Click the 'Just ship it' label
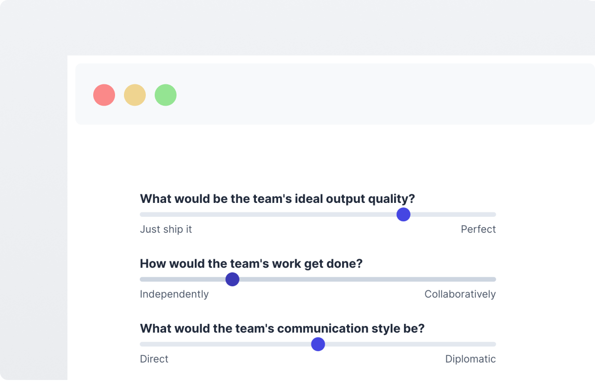 [x=166, y=229]
